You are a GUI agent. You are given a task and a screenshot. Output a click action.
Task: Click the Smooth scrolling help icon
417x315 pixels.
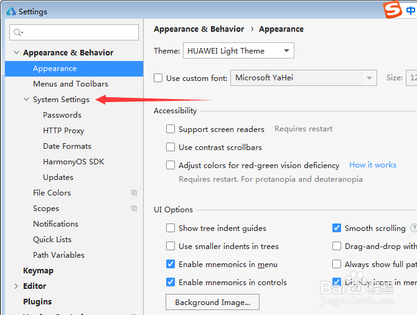pos(413,228)
